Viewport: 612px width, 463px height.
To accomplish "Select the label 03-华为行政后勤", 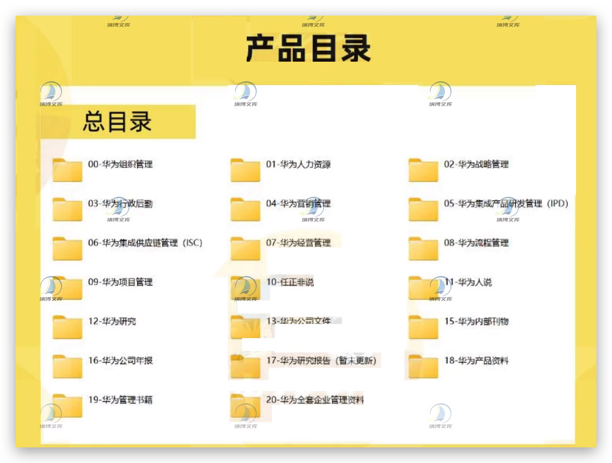I will [x=120, y=203].
